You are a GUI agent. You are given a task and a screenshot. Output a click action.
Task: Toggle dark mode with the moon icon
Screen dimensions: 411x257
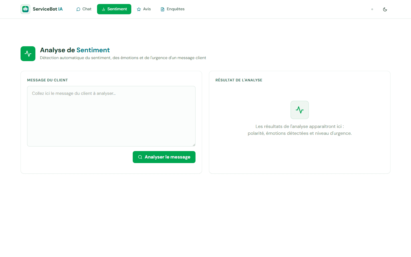(385, 9)
